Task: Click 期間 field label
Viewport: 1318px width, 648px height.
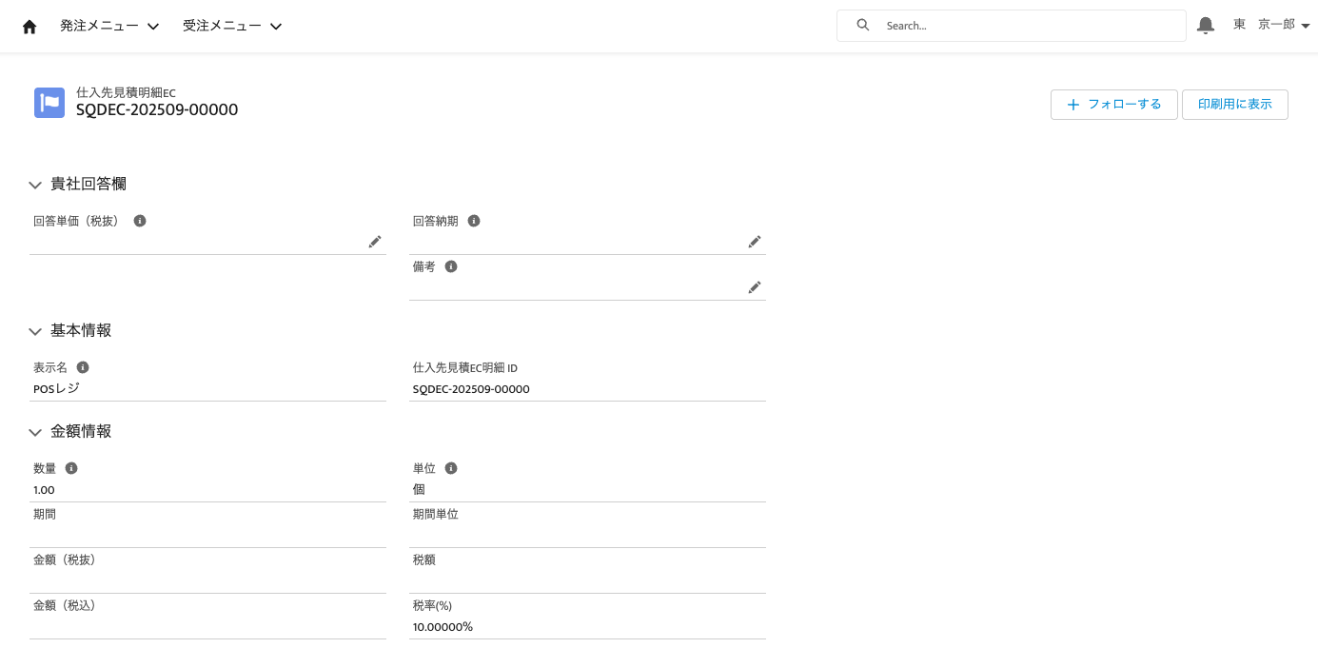Action: point(45,514)
